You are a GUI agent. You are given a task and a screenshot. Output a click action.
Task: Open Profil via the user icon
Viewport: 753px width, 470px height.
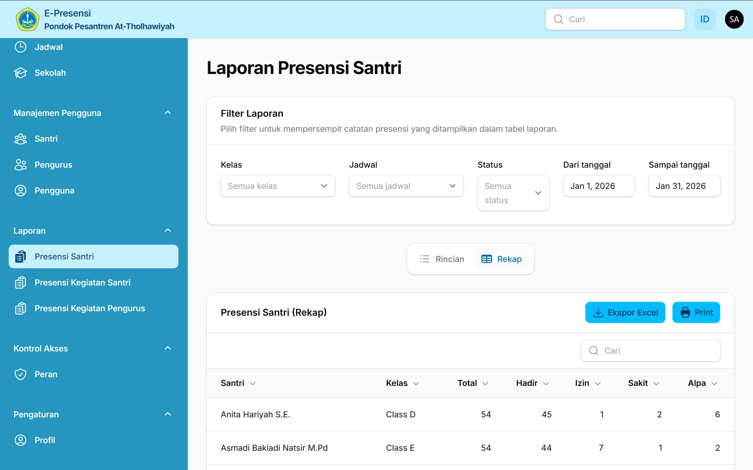[20, 440]
